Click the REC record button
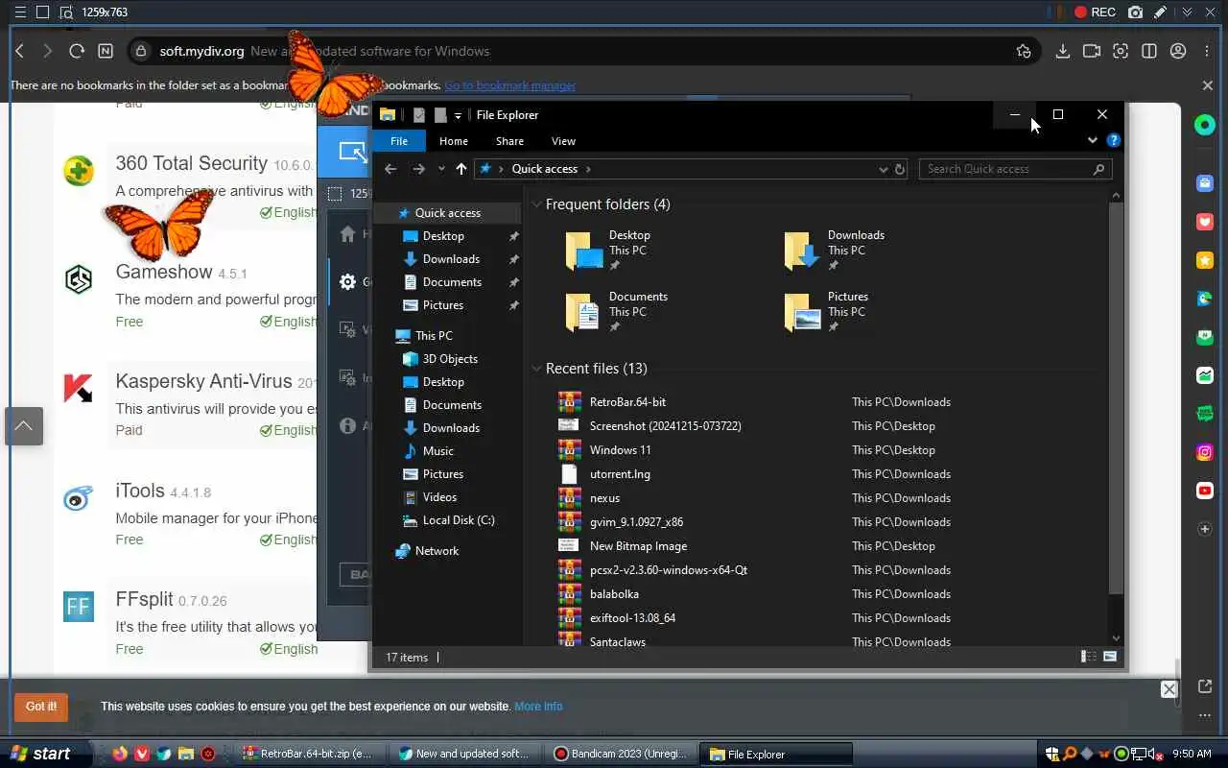Screen dimensions: 1228x768 click(x=1095, y=12)
